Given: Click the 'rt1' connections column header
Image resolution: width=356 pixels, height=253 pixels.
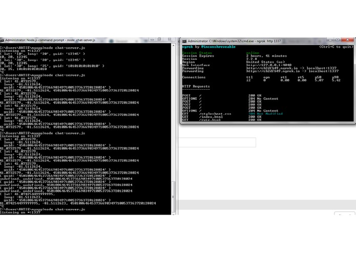Looking at the screenshot, I should [x=284, y=77].
